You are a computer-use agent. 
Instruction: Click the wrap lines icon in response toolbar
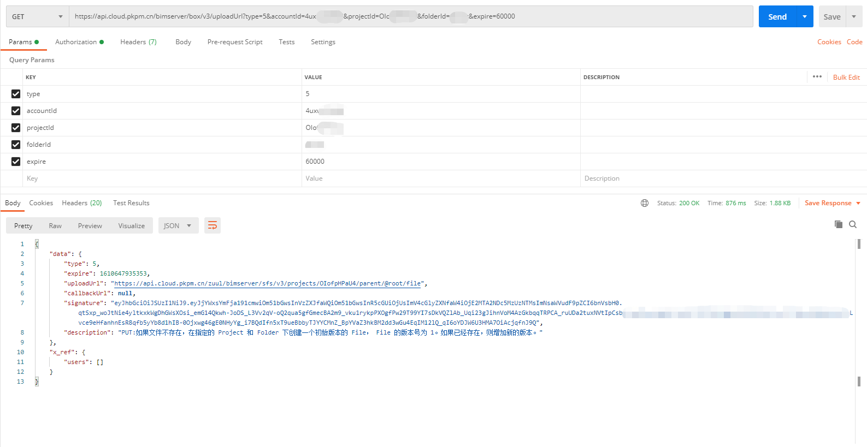[213, 225]
